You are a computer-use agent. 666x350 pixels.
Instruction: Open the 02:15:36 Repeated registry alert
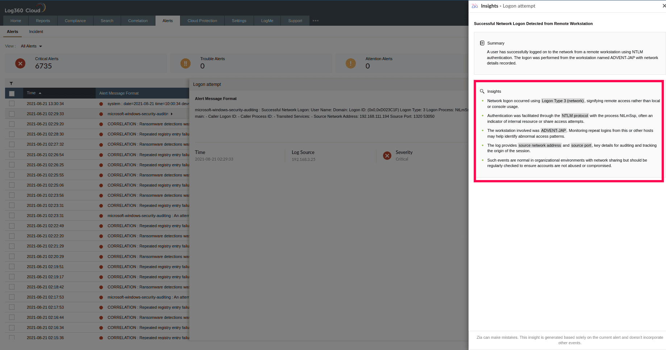pyautogui.click(x=148, y=338)
